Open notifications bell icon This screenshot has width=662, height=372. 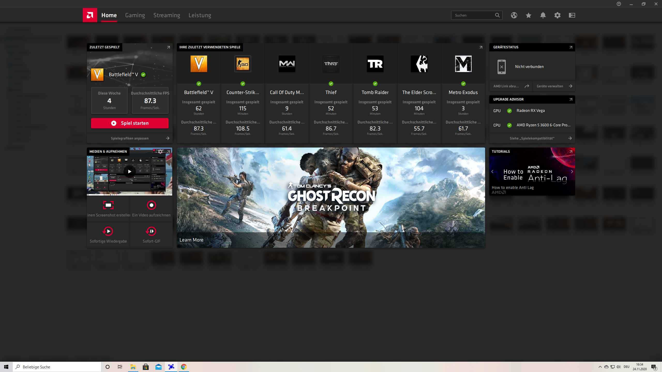pyautogui.click(x=543, y=15)
